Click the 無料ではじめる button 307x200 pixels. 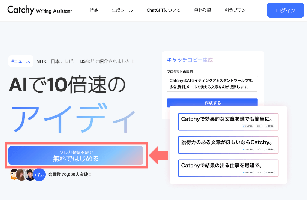(76, 155)
